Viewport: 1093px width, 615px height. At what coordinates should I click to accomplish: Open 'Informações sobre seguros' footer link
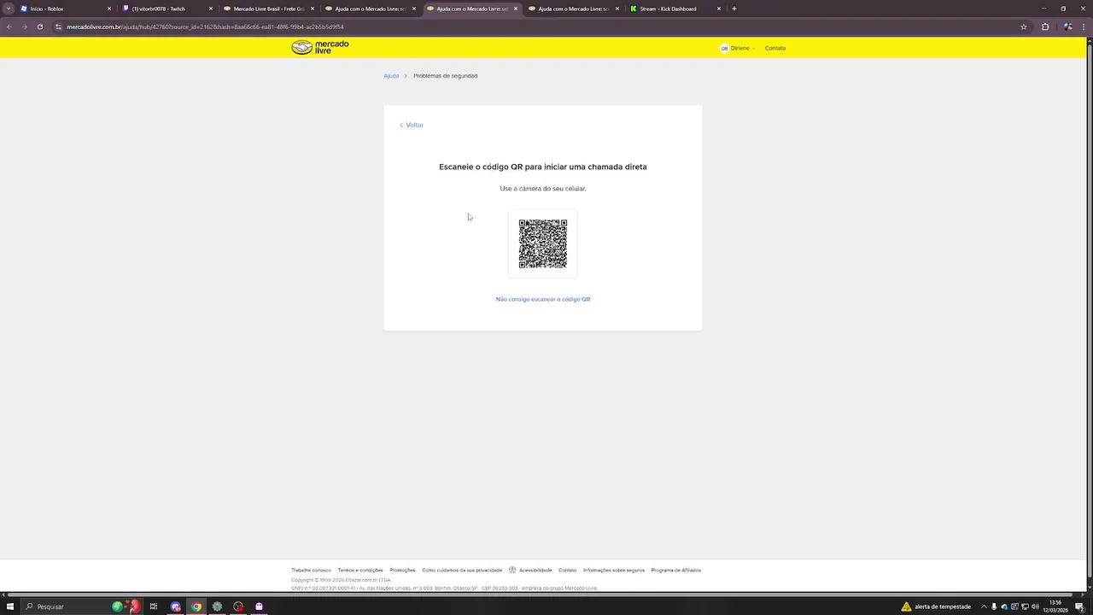point(614,570)
